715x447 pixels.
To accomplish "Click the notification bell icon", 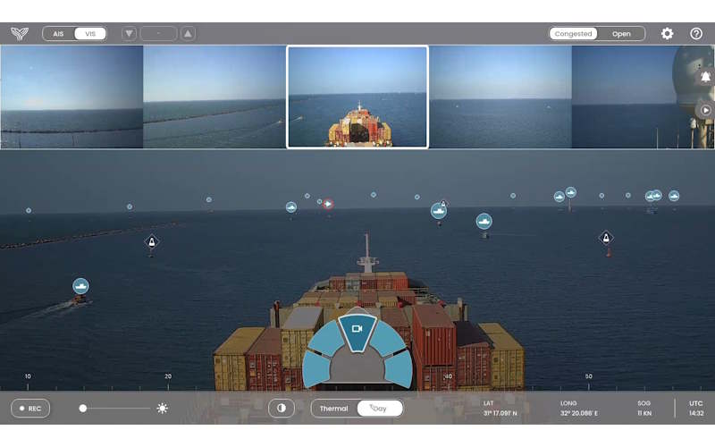I will [x=705, y=78].
